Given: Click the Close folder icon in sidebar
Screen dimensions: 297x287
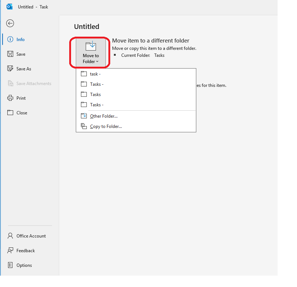Looking at the screenshot, I should pyautogui.click(x=10, y=113).
